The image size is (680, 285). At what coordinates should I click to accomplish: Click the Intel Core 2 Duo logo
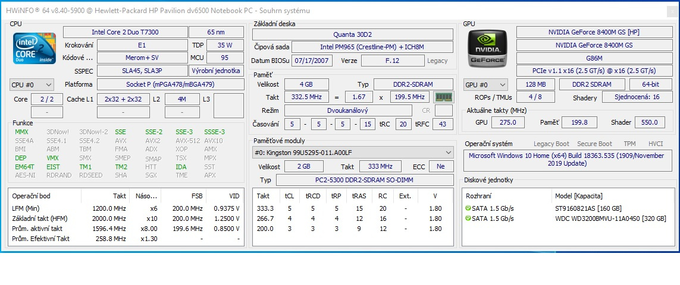[35, 49]
